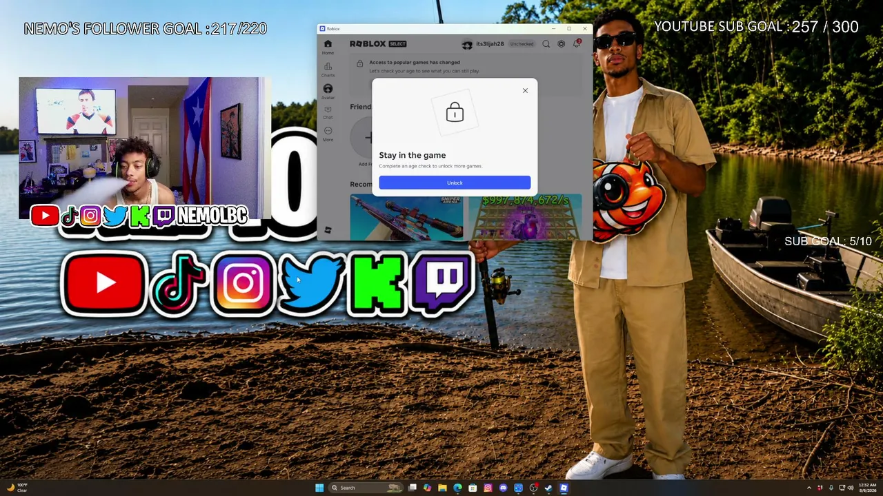Open Task View from the taskbar
Image resolution: width=883 pixels, height=496 pixels.
coord(413,488)
